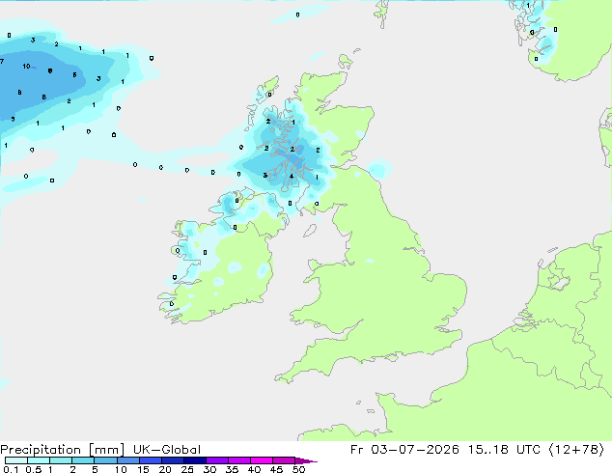Pick the 15–20 mm legend color box
This screenshot has width=612, height=473.
pos(151,460)
